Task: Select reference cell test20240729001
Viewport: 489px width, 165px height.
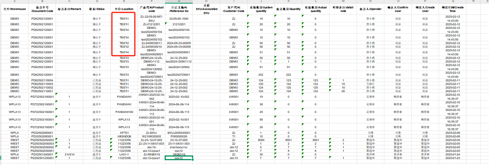Action: (179, 74)
